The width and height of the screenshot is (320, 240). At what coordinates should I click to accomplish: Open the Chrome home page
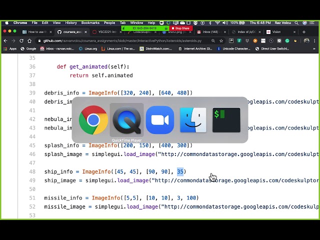pos(29,41)
